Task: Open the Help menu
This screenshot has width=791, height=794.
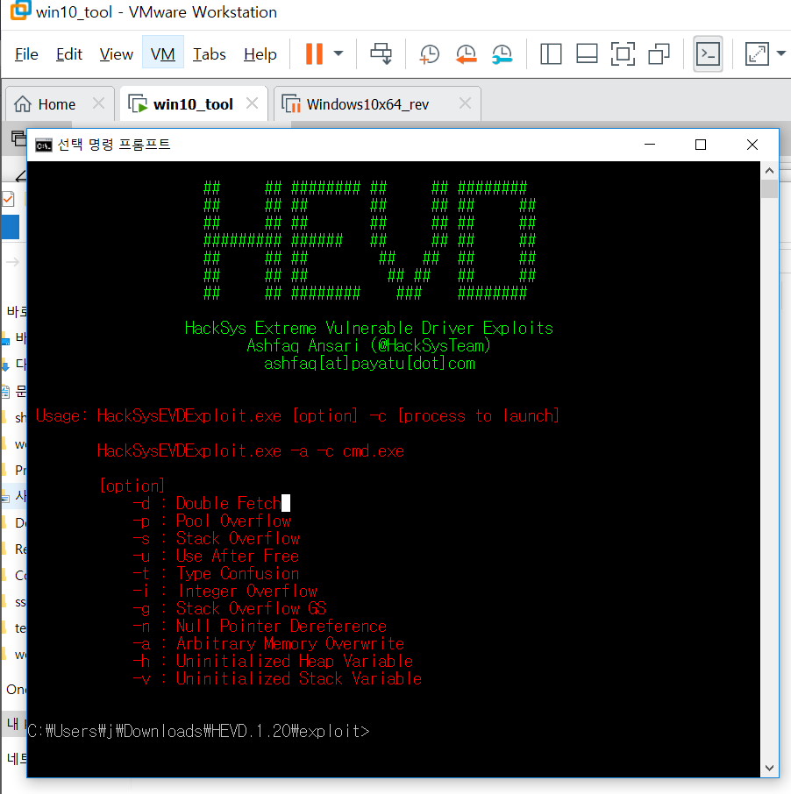Action: (x=260, y=53)
